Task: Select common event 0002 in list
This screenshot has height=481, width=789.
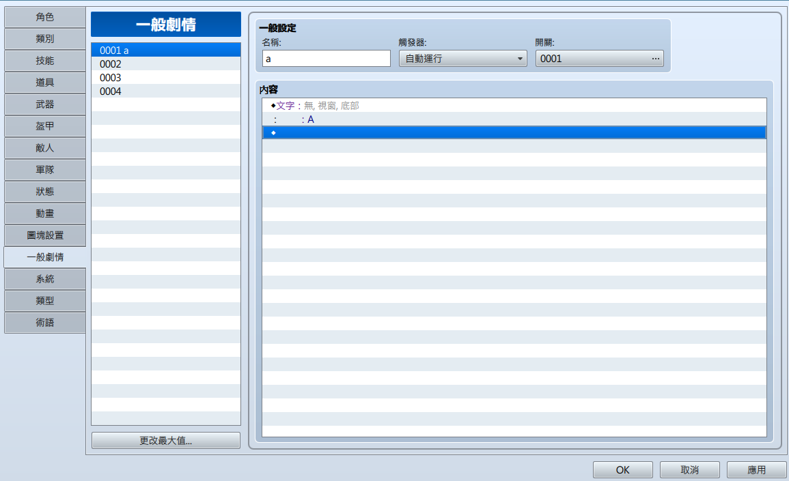Action: 166,64
